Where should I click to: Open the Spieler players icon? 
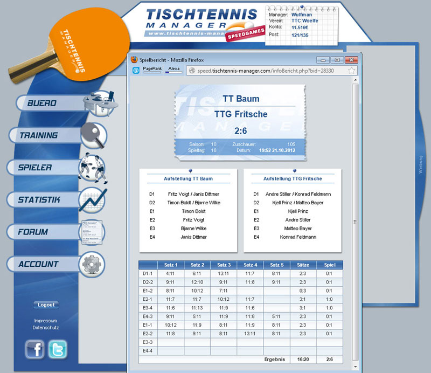coord(93,168)
